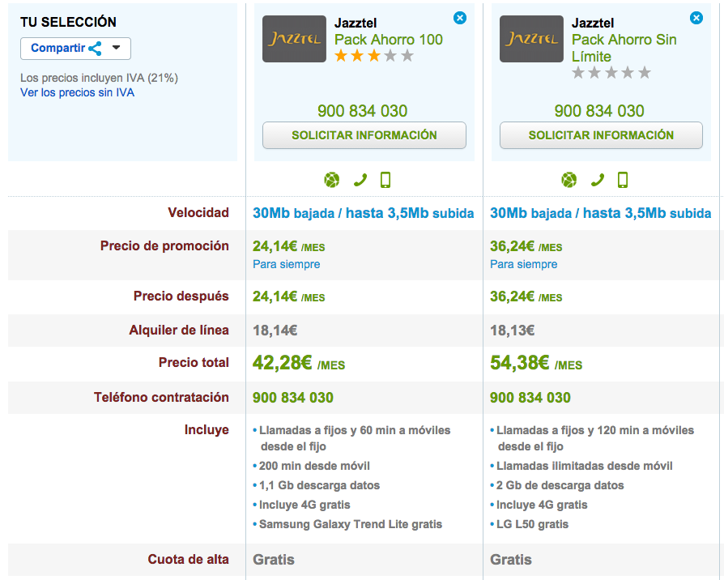Click the Compartir share button label

point(58,48)
